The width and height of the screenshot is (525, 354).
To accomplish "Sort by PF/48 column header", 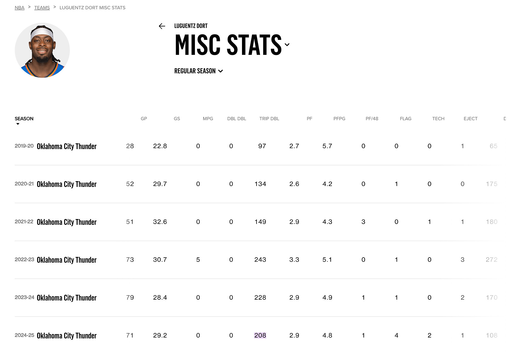I will coord(372,119).
